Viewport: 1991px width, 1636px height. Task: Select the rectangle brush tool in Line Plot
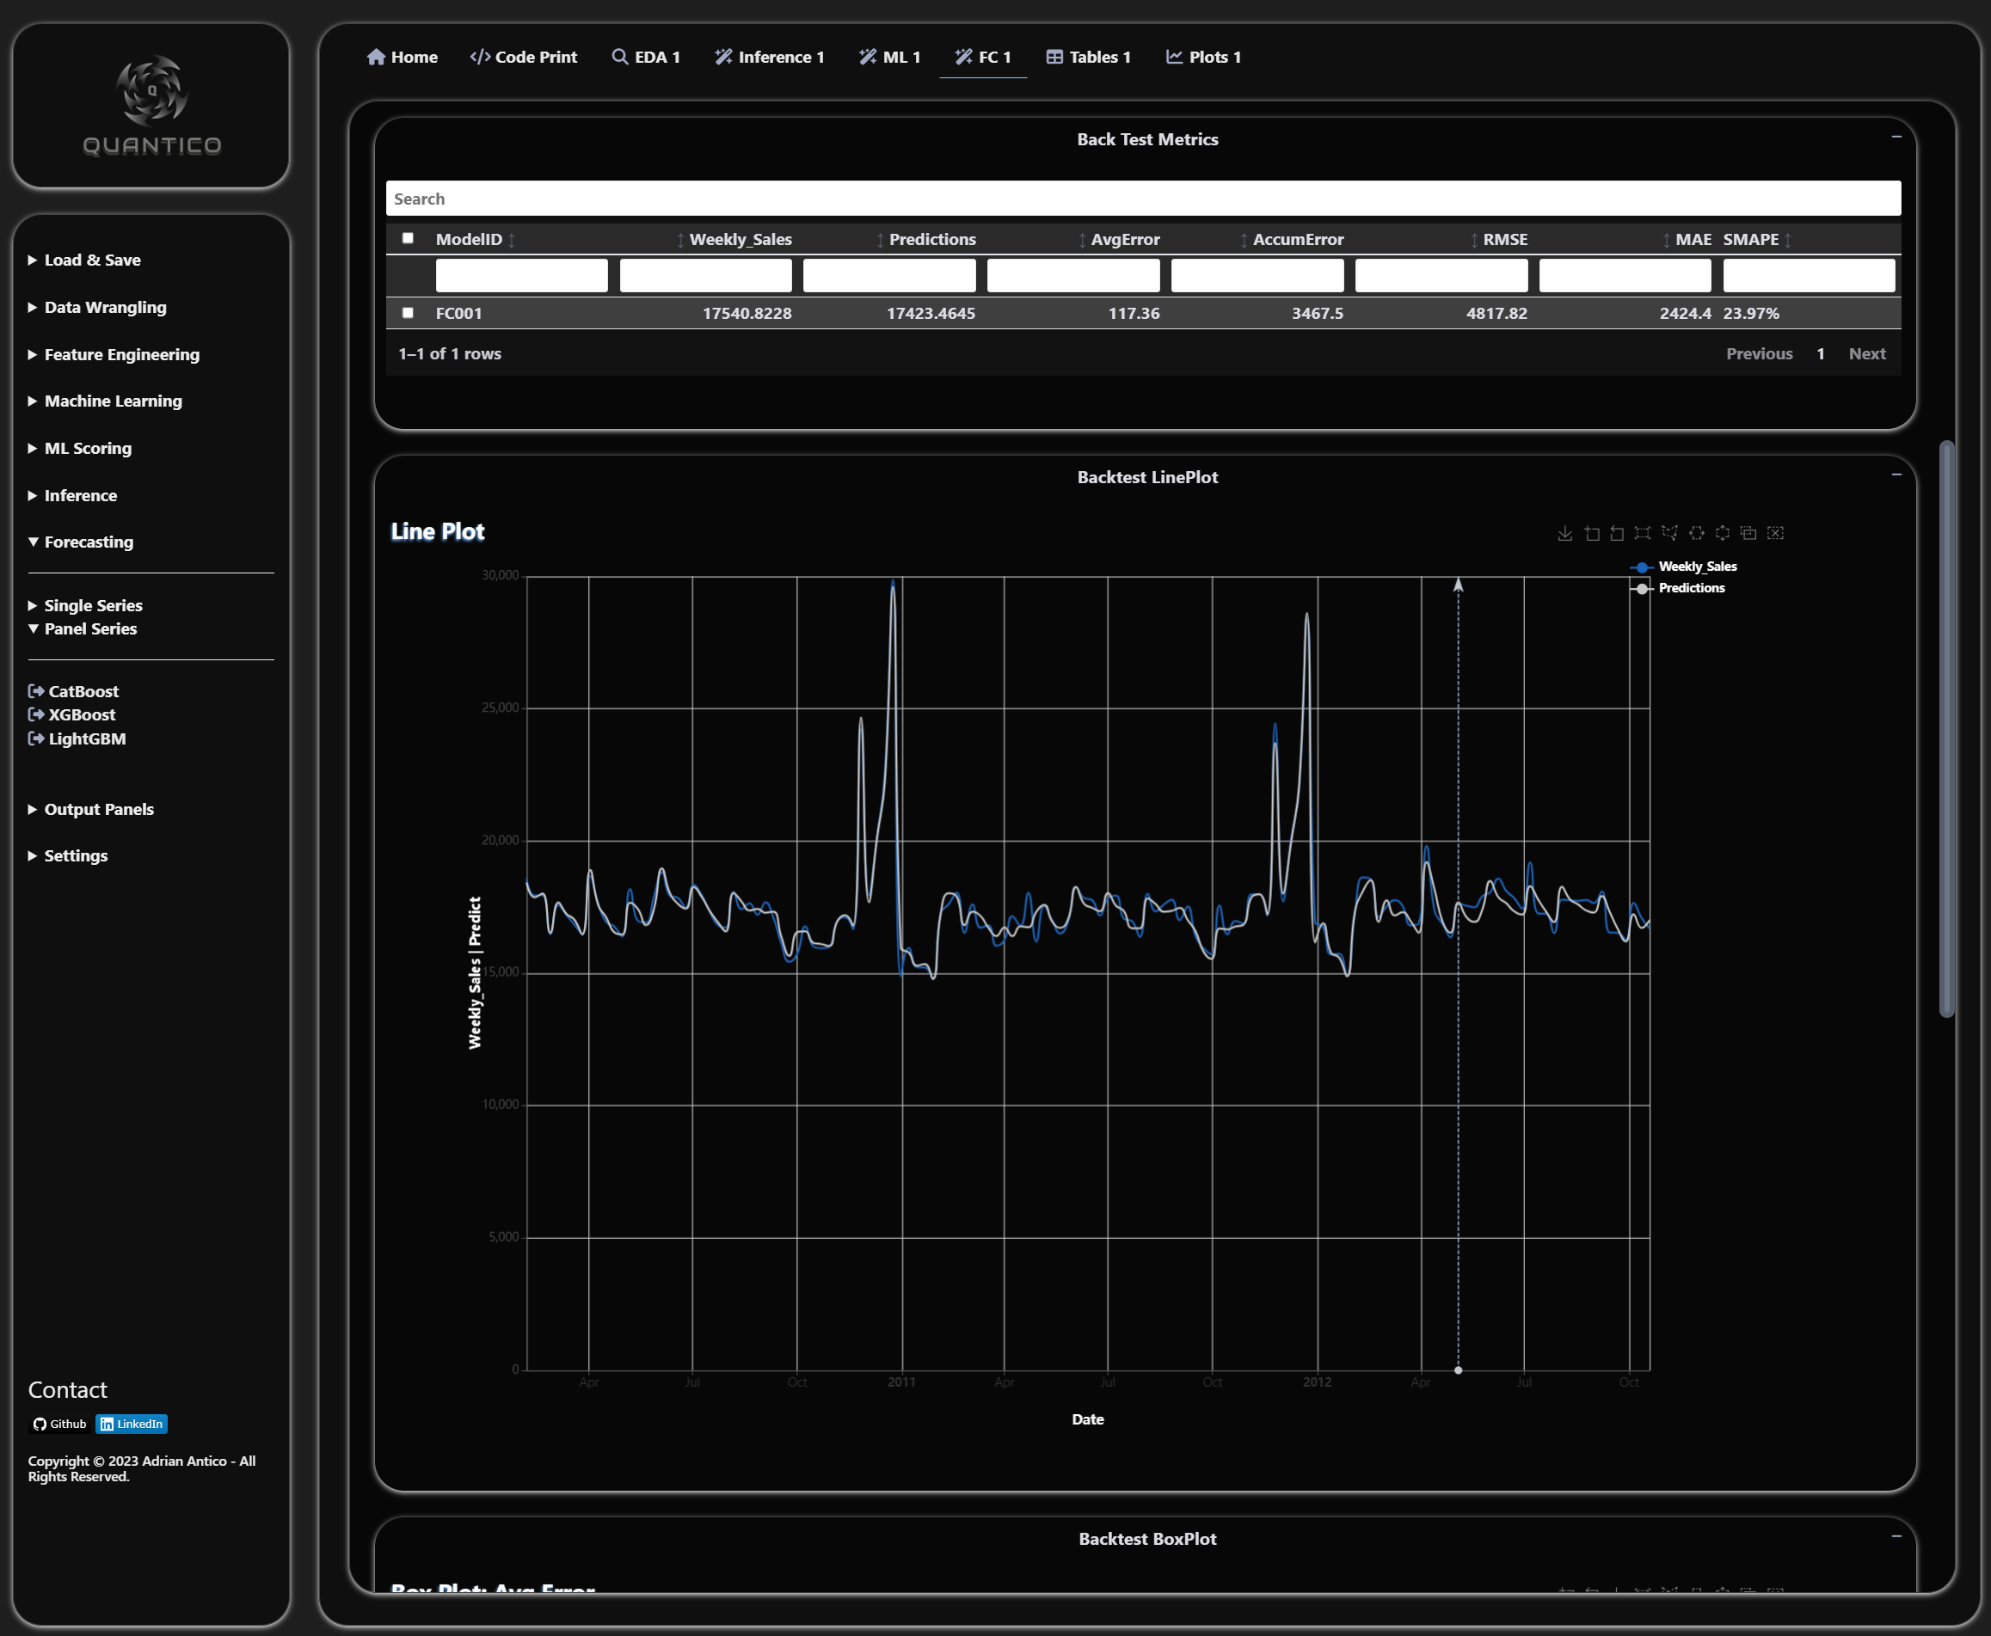click(1644, 533)
